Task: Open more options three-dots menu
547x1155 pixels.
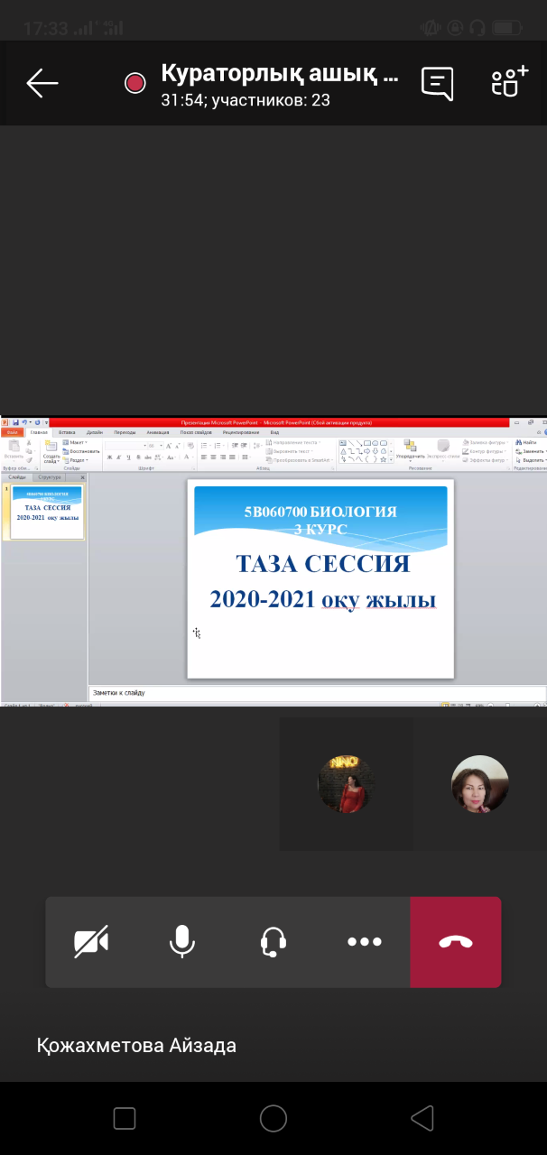Action: (x=365, y=942)
